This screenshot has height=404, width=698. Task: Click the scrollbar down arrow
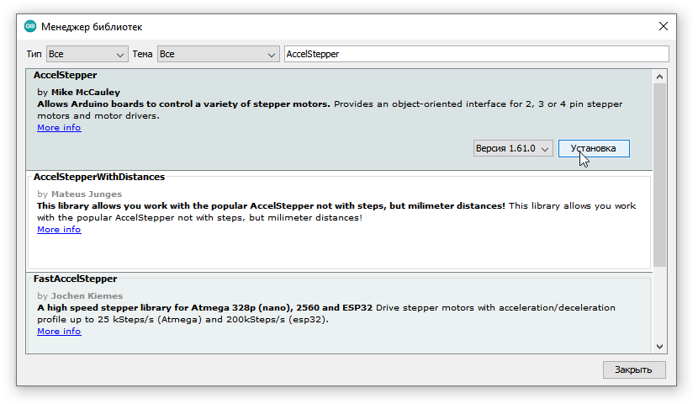point(659,346)
